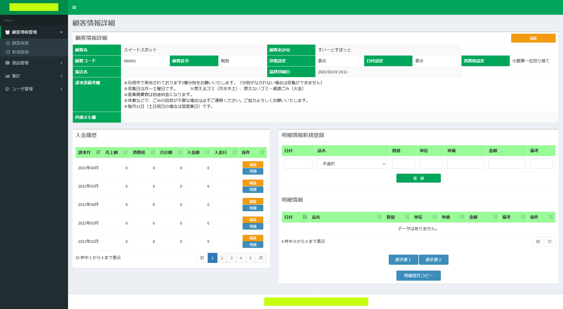Sort the 請求月 column in 入金履歴
This screenshot has width=563, height=309.
tap(99, 152)
